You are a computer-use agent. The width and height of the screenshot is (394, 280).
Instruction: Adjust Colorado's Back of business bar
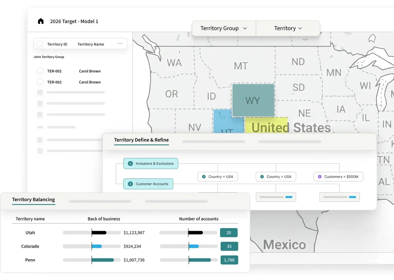[x=92, y=246]
